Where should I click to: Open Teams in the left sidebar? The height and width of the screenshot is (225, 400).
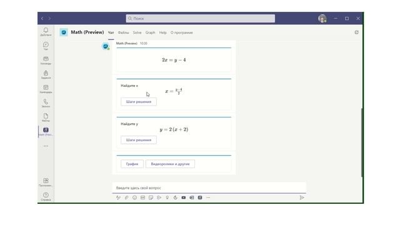(x=46, y=60)
